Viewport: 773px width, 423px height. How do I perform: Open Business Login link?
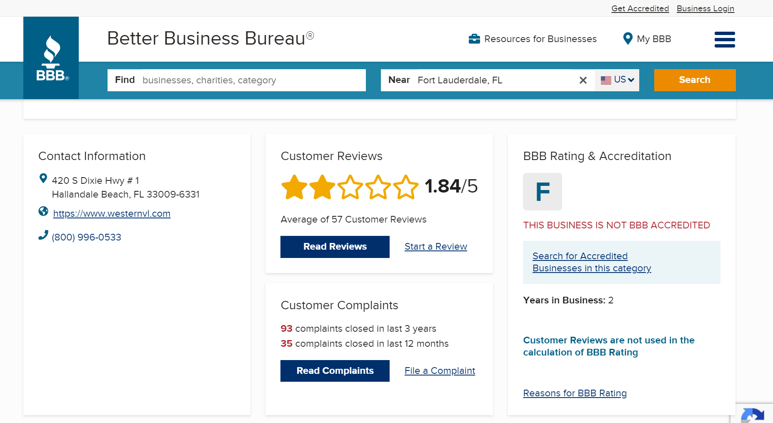click(705, 8)
